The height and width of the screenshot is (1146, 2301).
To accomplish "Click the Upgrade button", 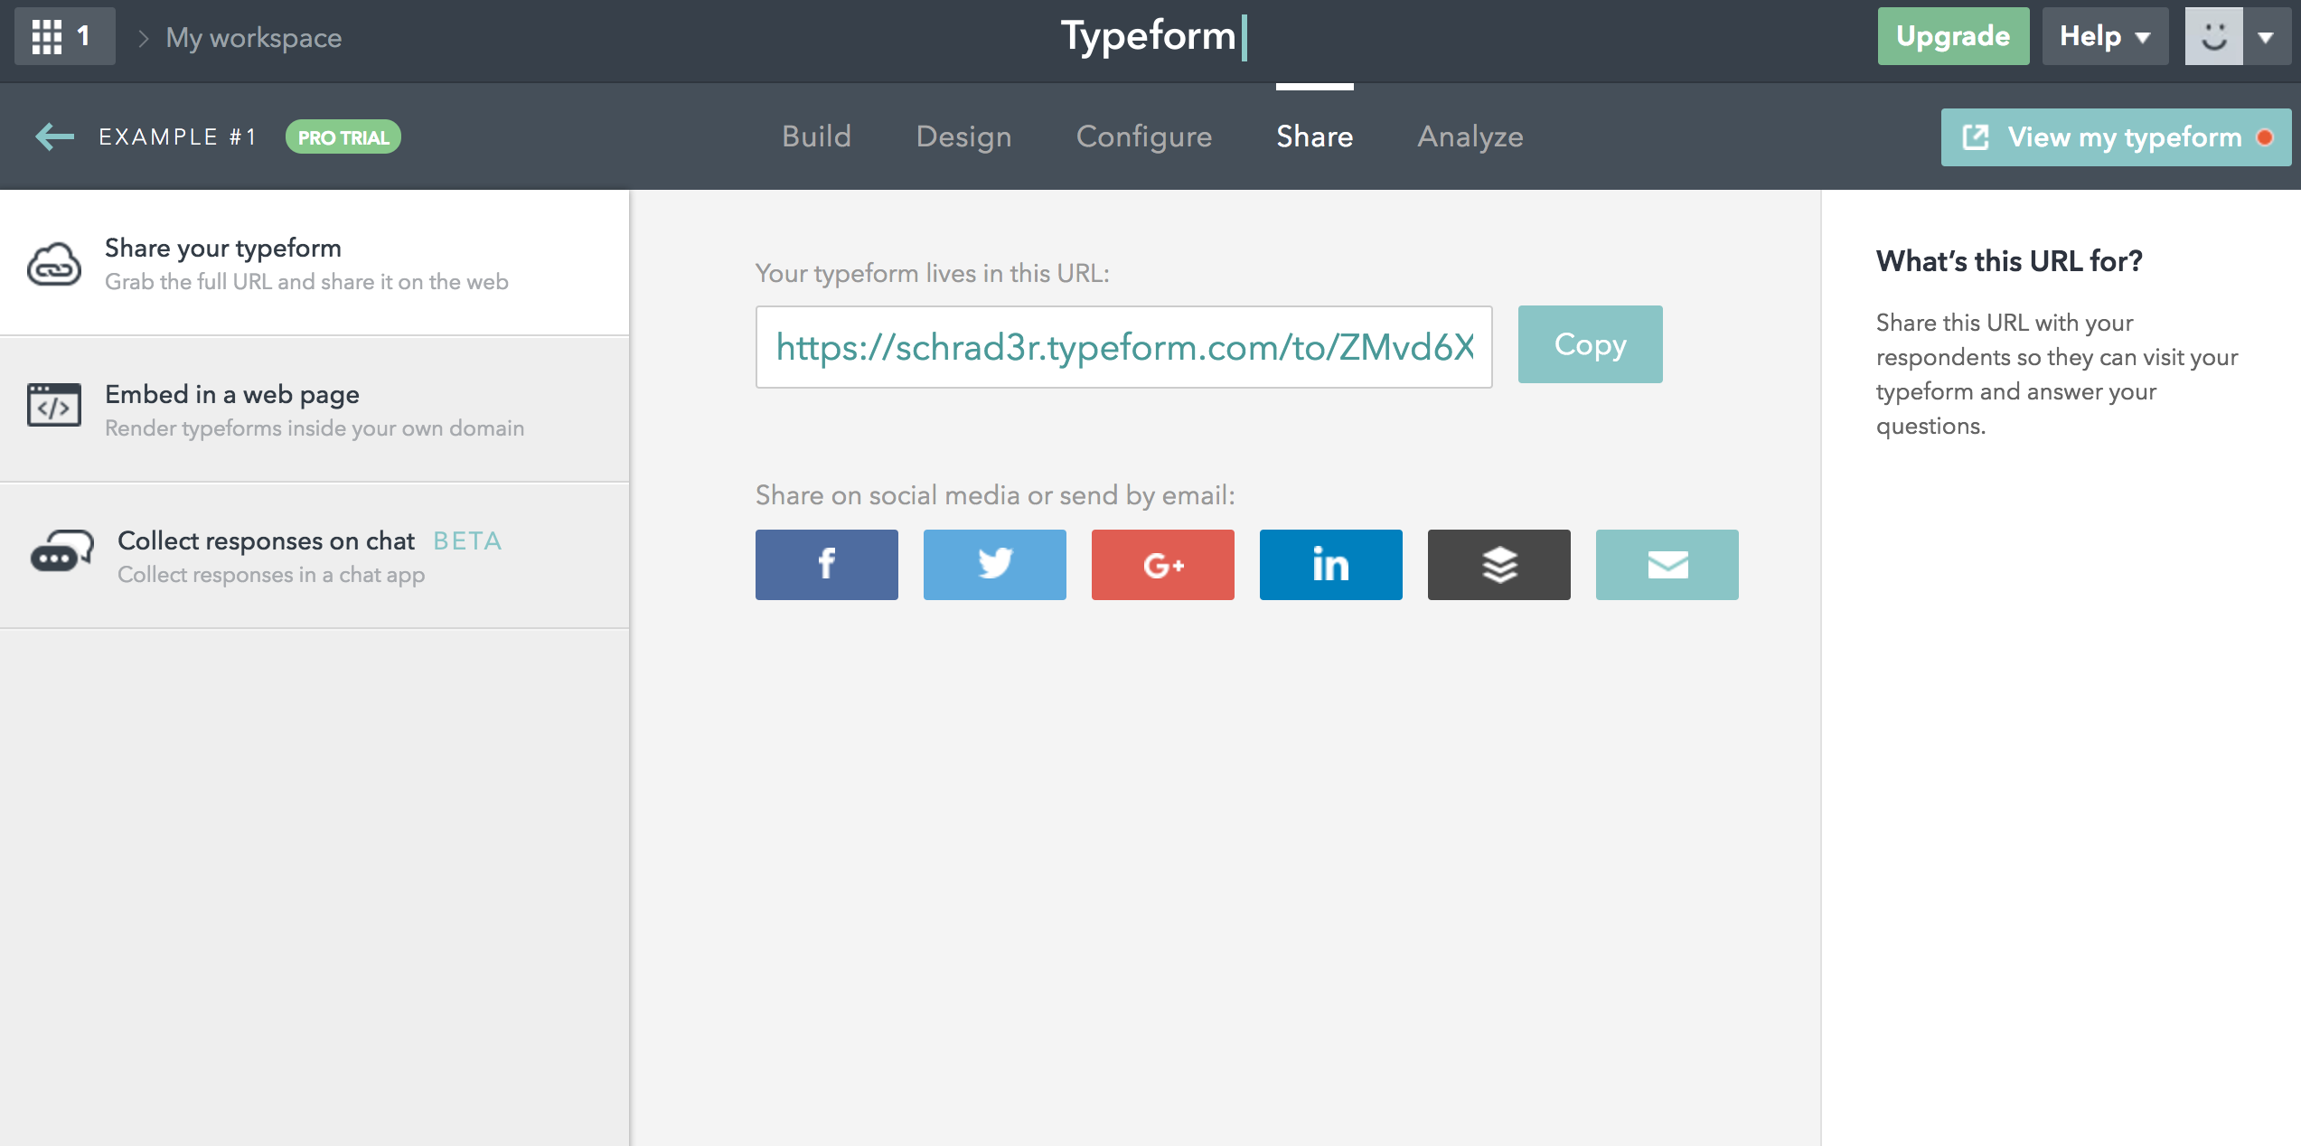I will point(1953,36).
